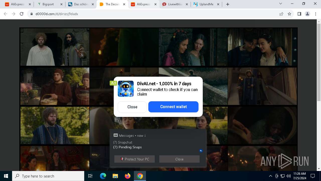
Task: Open thumbnail of bearded man in blue robe
Action: tap(55, 125)
